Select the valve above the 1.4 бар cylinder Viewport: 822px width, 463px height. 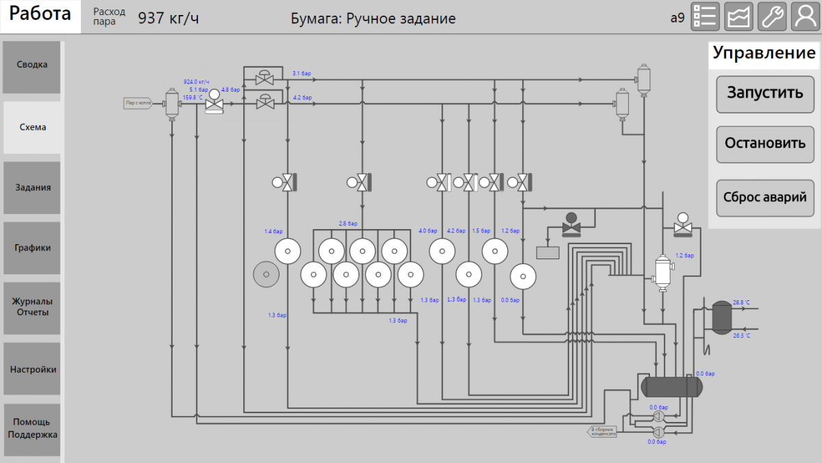click(x=286, y=182)
